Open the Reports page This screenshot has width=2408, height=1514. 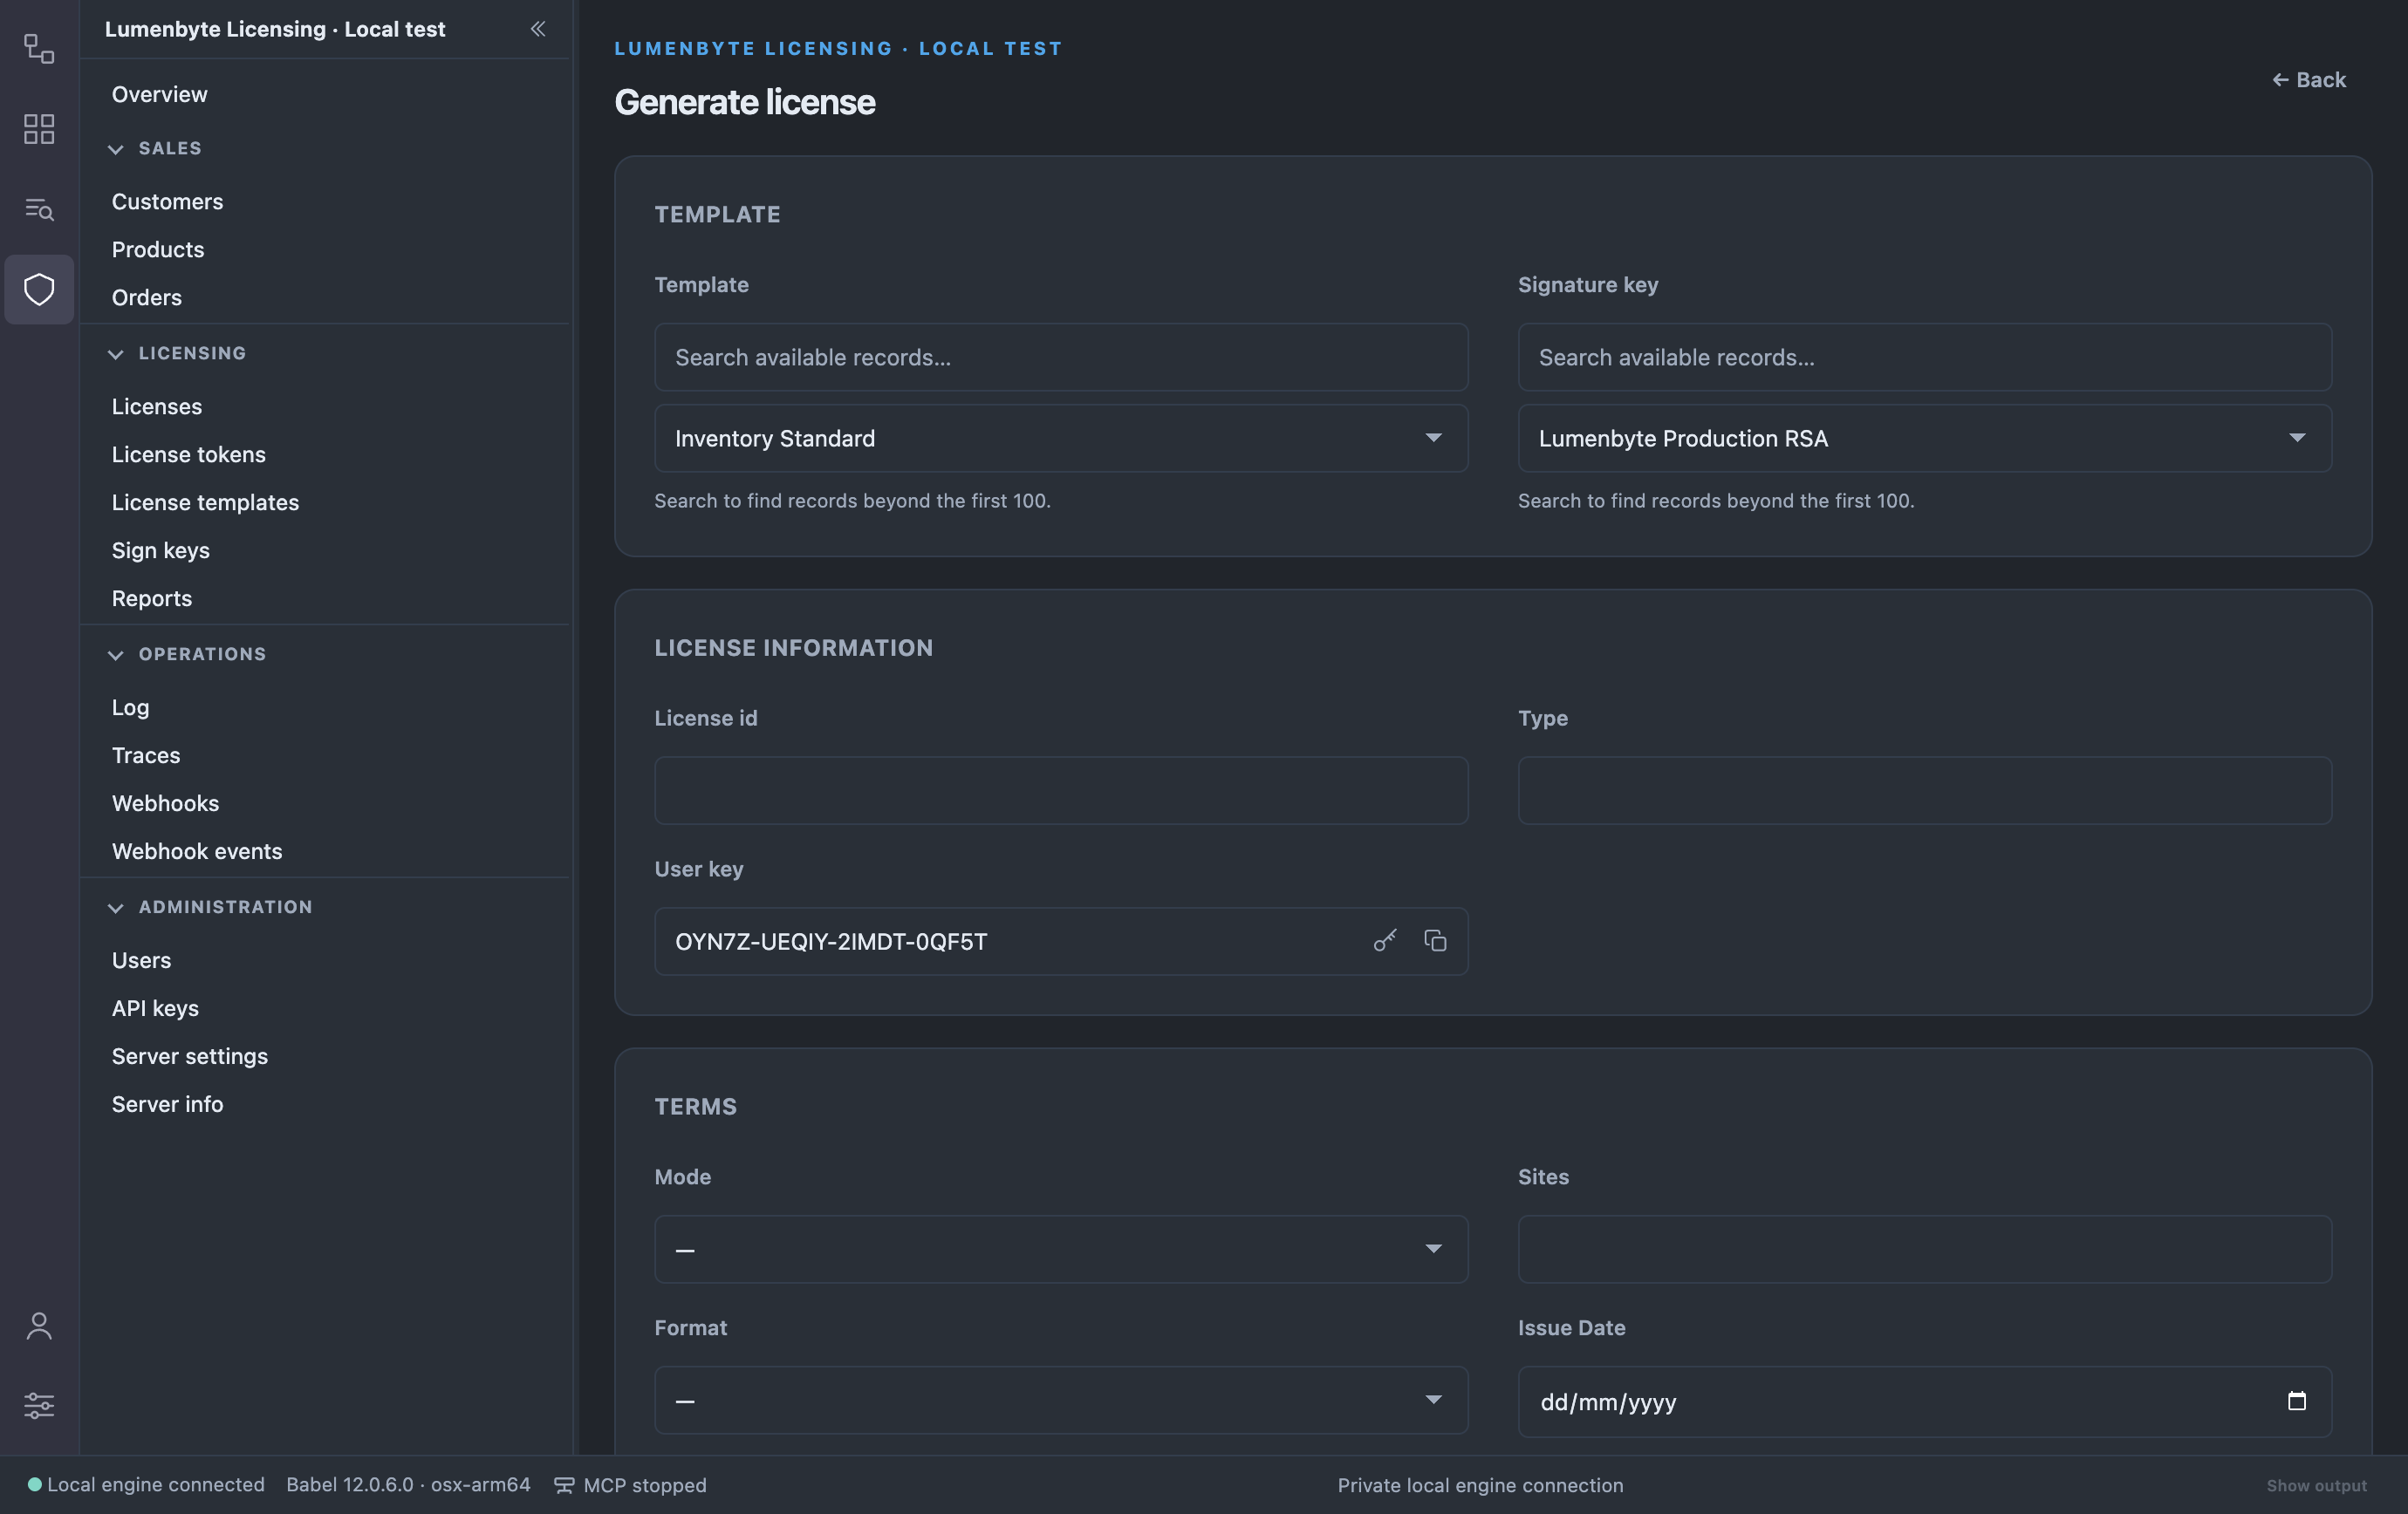click(152, 597)
